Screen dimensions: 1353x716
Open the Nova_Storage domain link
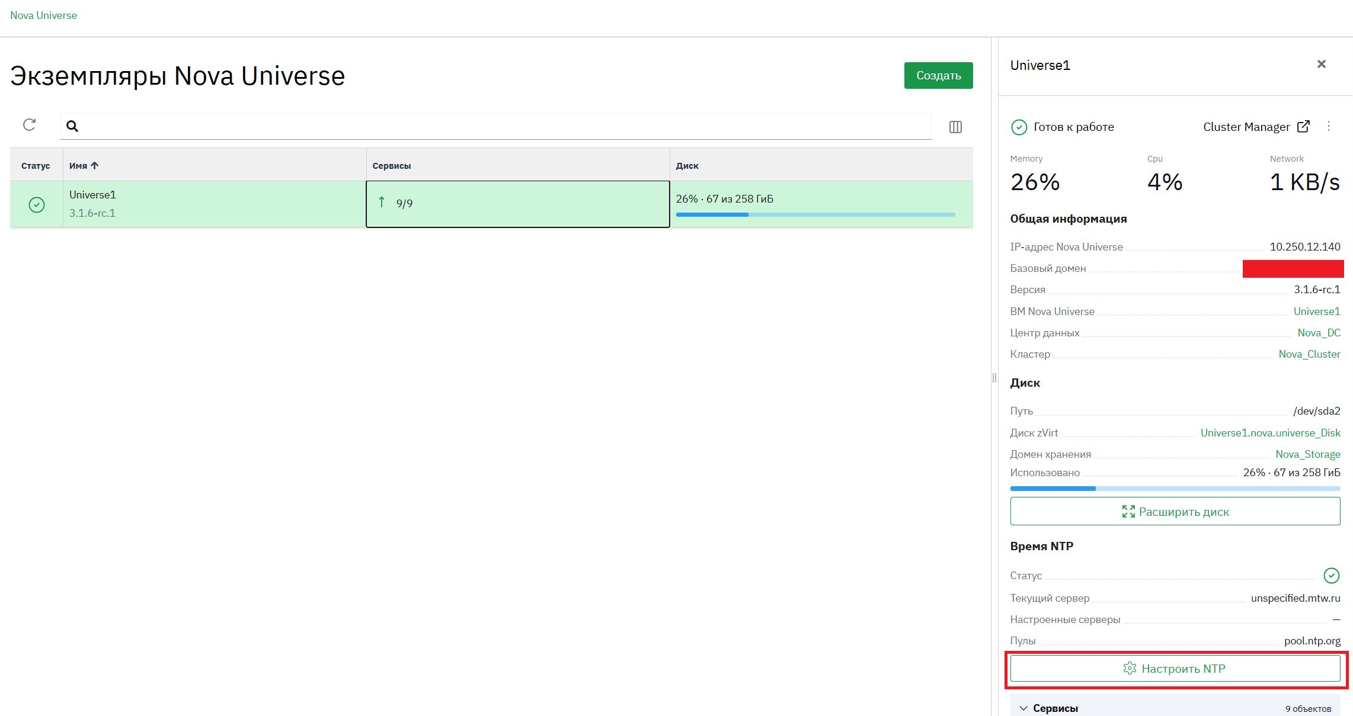click(x=1307, y=454)
